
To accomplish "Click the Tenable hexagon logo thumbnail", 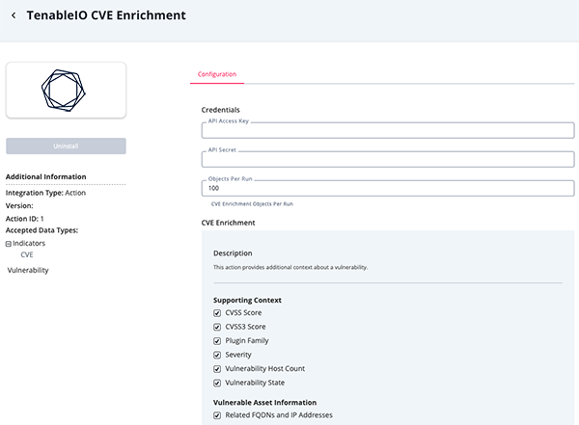I will (x=66, y=90).
